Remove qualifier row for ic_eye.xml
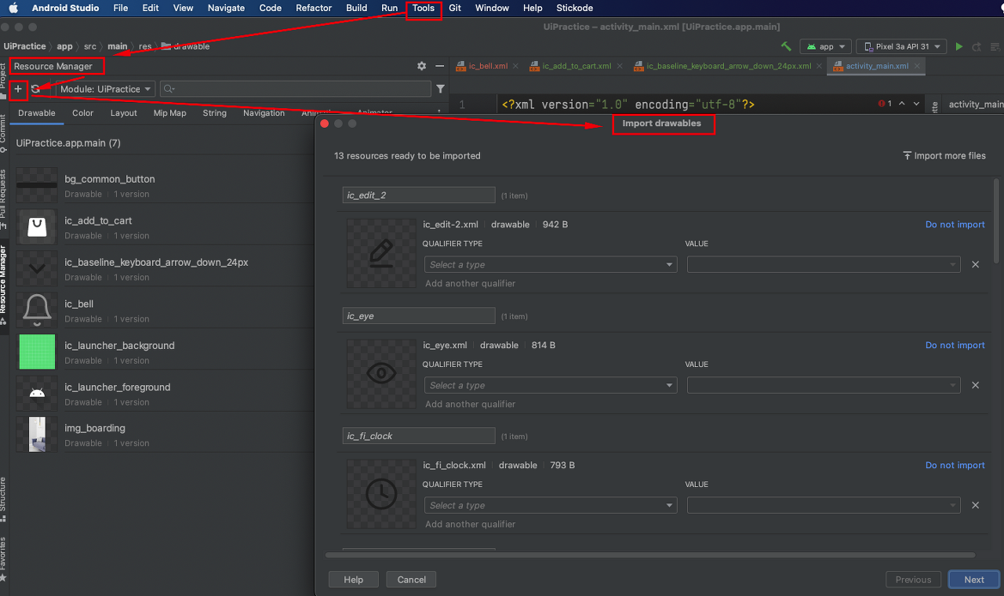1004x596 pixels. (976, 385)
